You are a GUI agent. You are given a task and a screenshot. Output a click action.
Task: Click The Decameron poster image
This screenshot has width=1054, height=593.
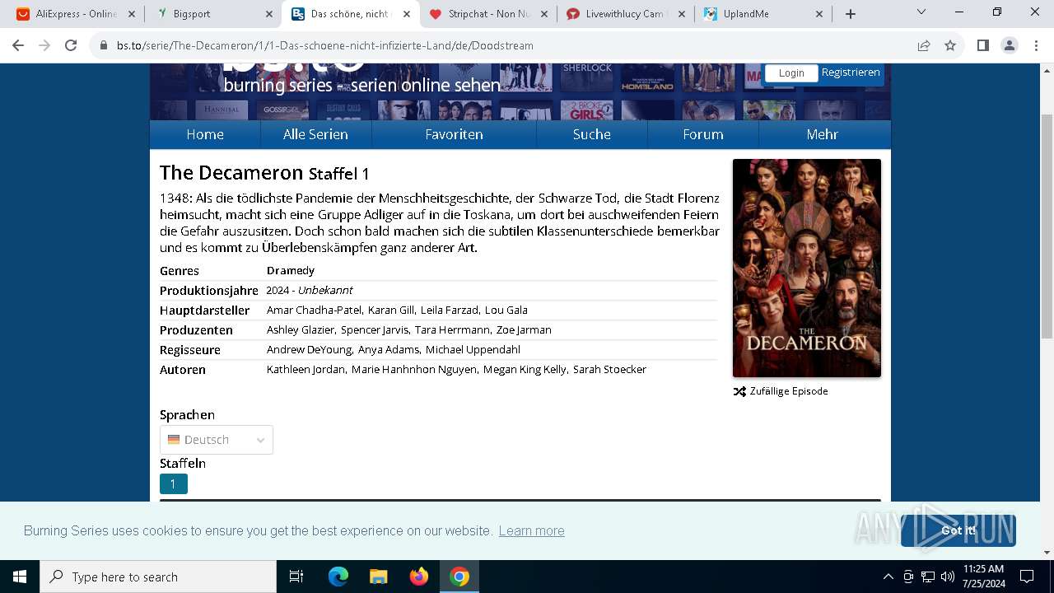point(807,268)
